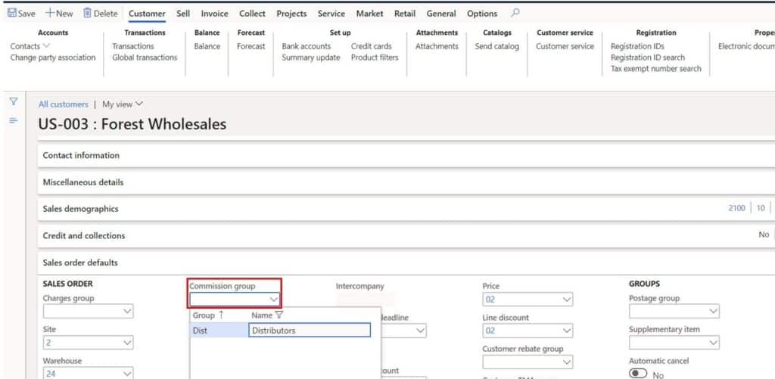Expand the Miscellaneous details section
775x379 pixels.
click(x=406, y=182)
